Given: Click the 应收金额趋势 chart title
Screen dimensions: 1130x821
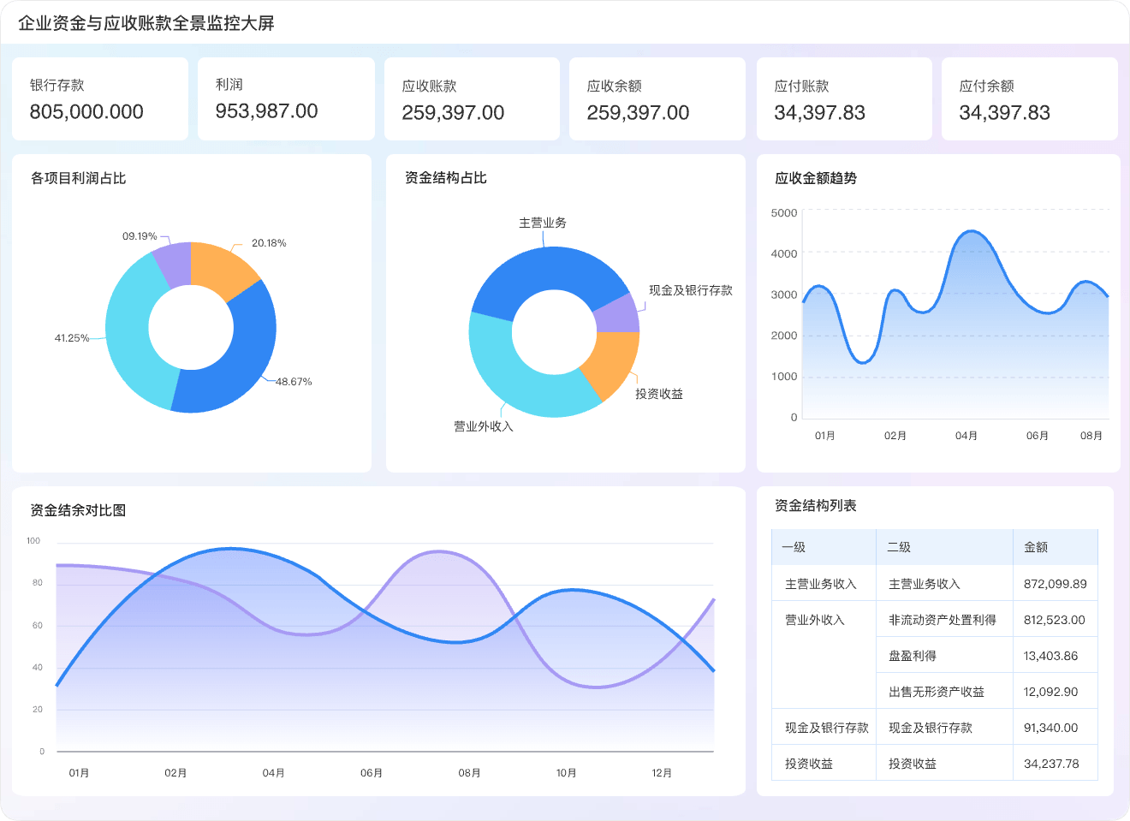Looking at the screenshot, I should 816,178.
